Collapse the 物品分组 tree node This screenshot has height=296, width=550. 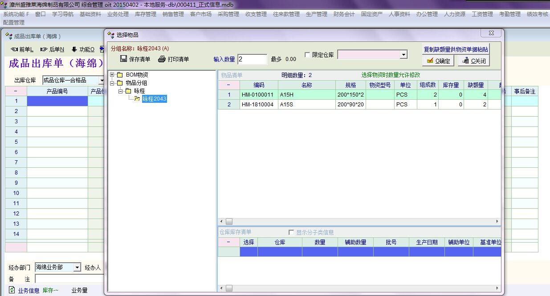tap(112, 83)
